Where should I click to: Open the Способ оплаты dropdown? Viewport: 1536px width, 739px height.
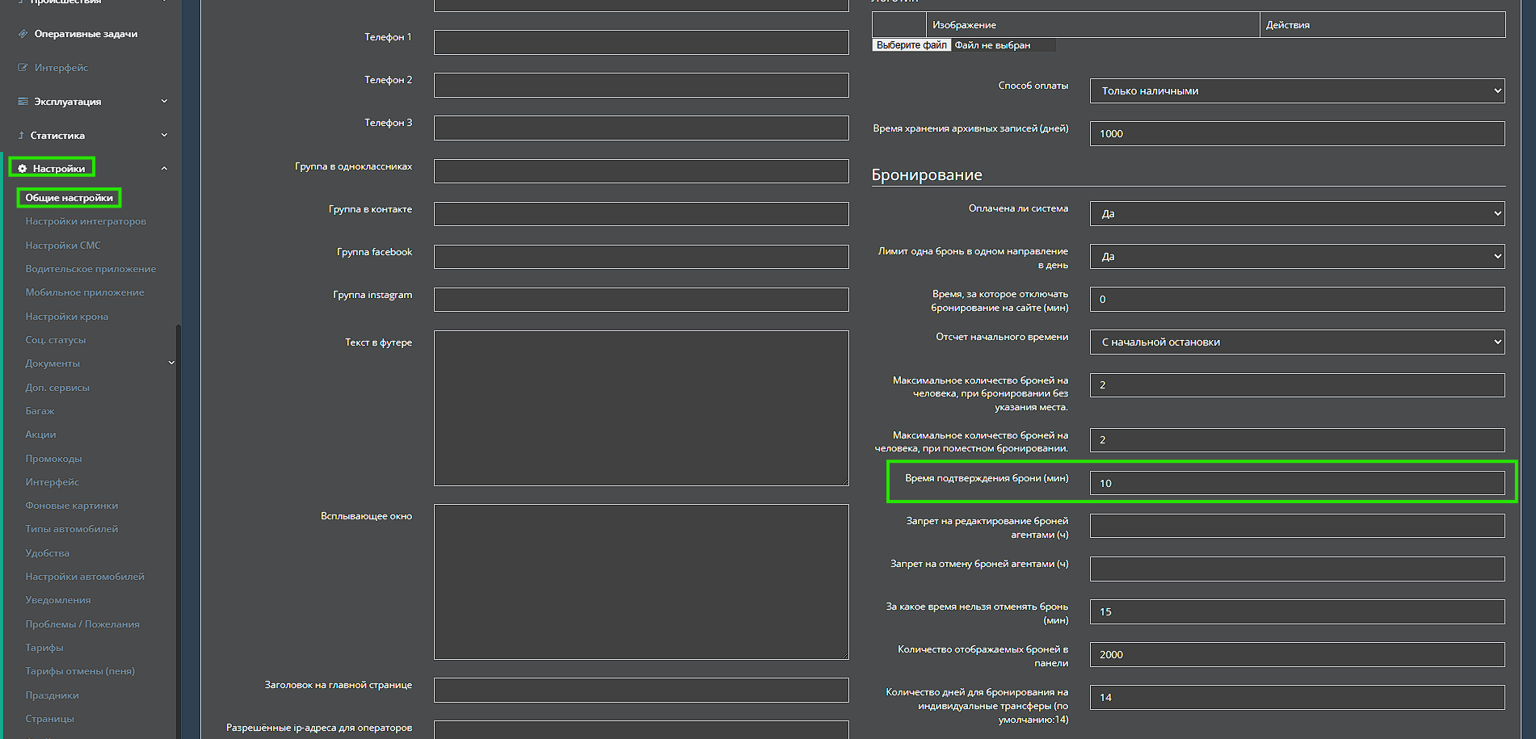point(1296,91)
